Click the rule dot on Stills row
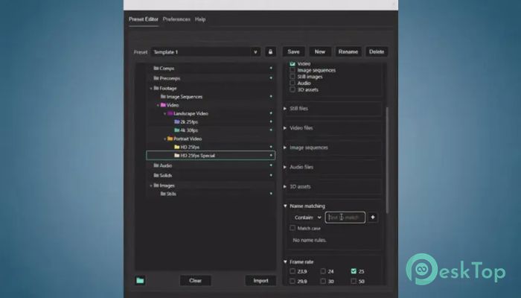This screenshot has height=298, width=521. (x=271, y=194)
